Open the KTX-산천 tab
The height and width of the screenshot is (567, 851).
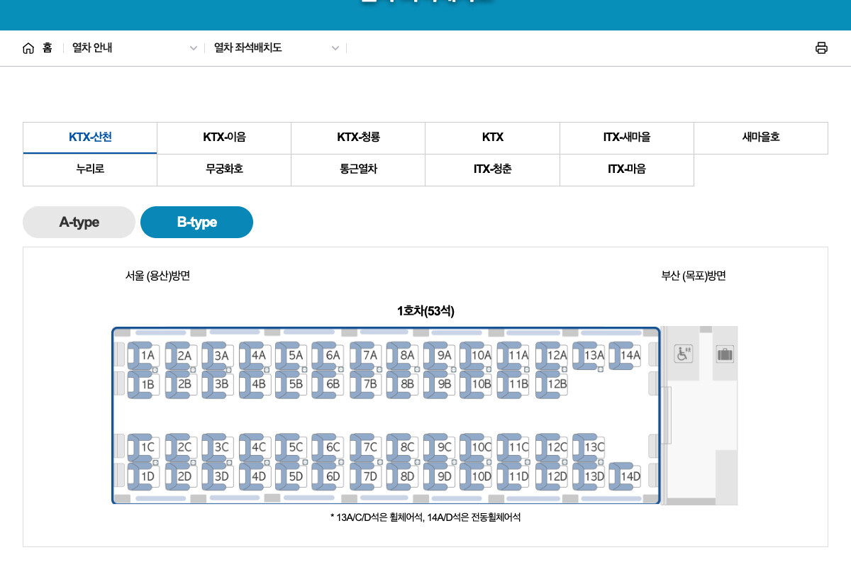90,137
